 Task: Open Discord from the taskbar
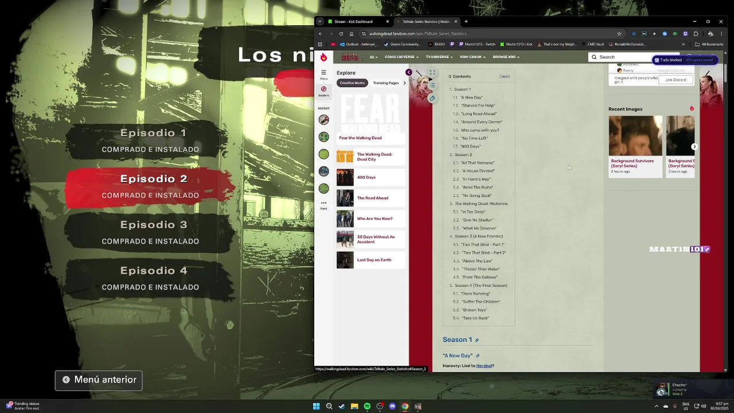392,406
